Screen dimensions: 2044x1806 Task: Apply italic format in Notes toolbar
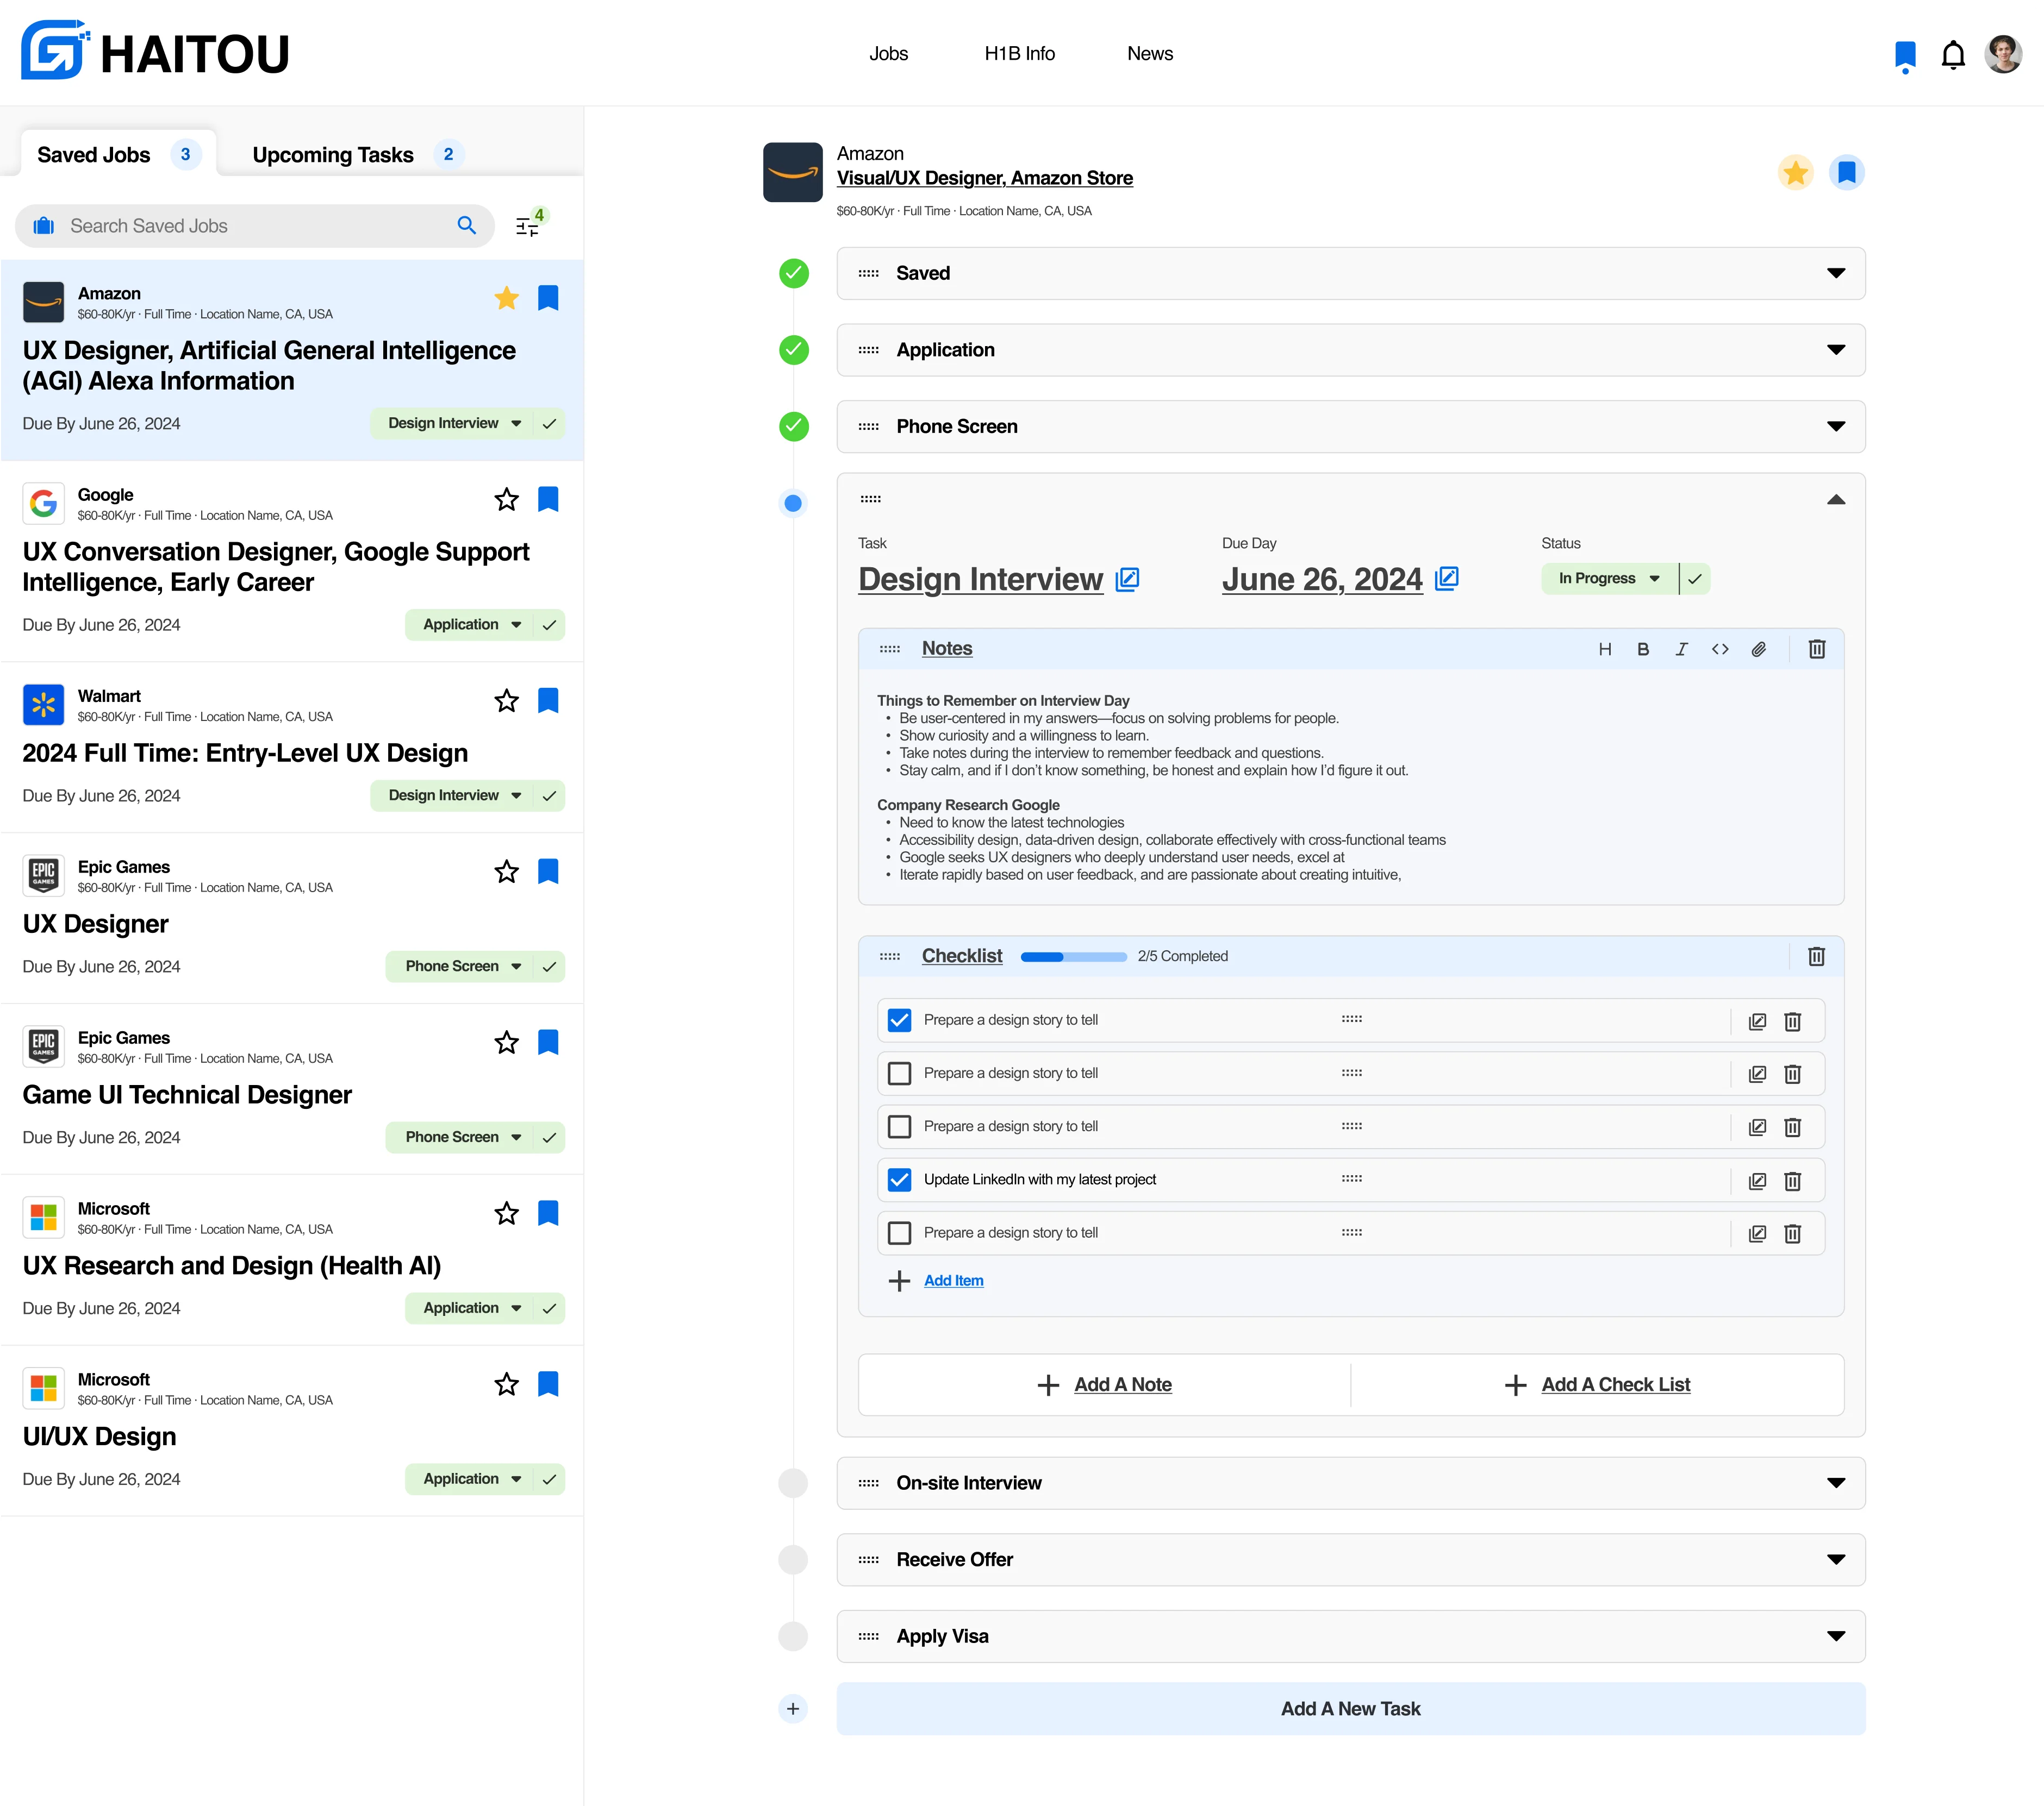click(x=1682, y=650)
